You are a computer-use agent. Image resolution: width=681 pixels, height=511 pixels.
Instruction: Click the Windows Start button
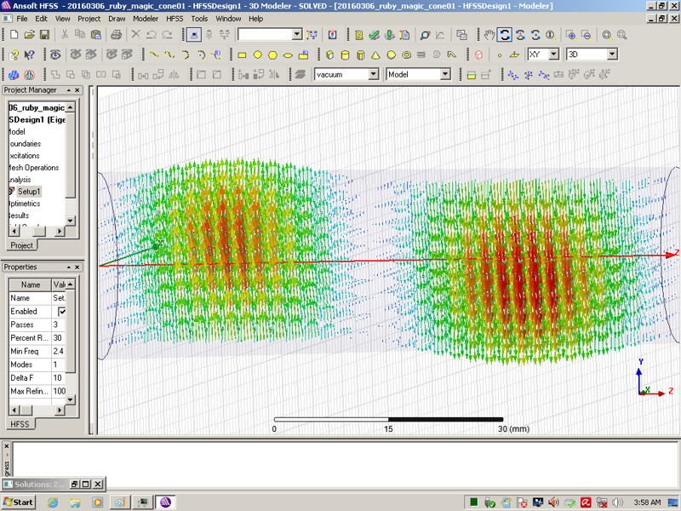tap(19, 502)
